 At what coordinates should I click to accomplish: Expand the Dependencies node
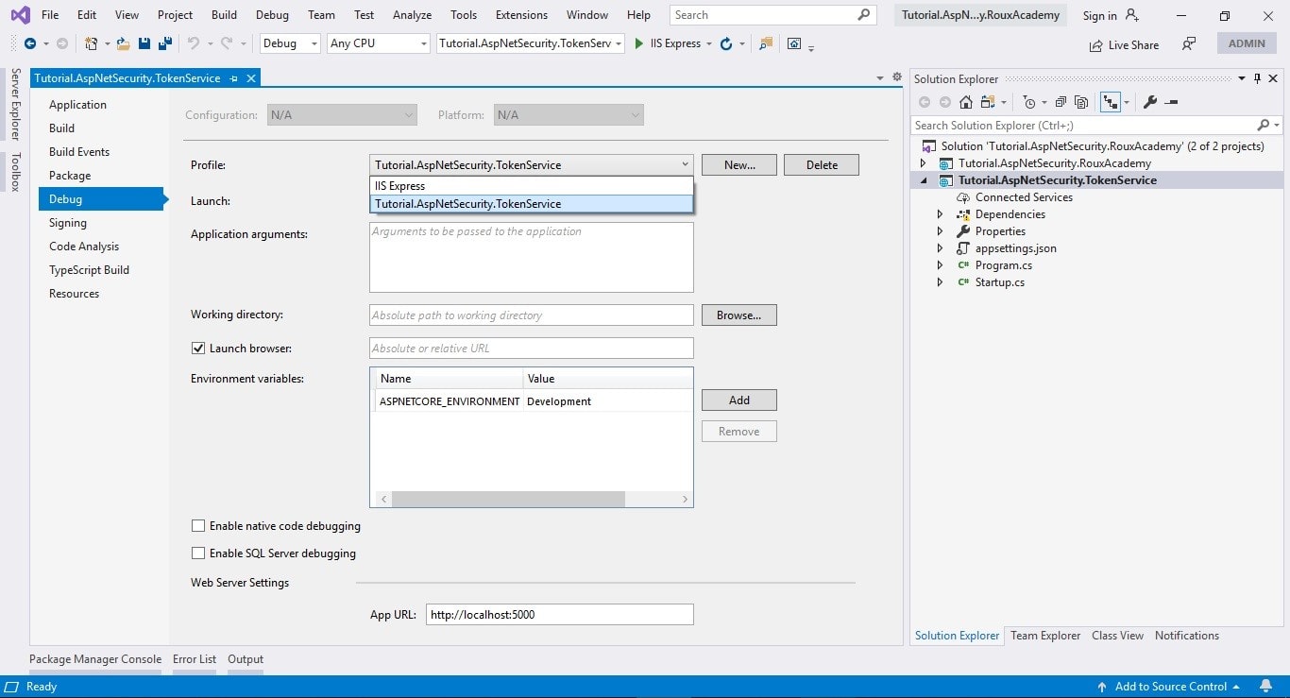pyautogui.click(x=940, y=213)
